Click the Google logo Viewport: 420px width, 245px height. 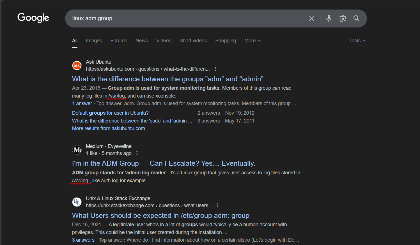tap(33, 18)
